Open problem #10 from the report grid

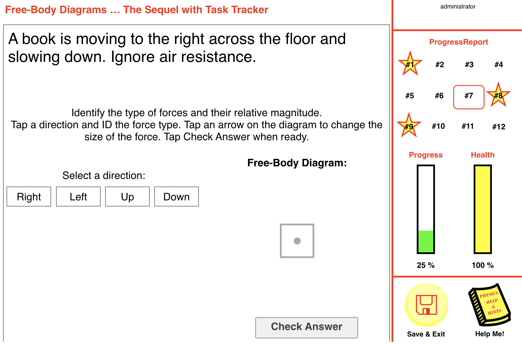point(438,126)
